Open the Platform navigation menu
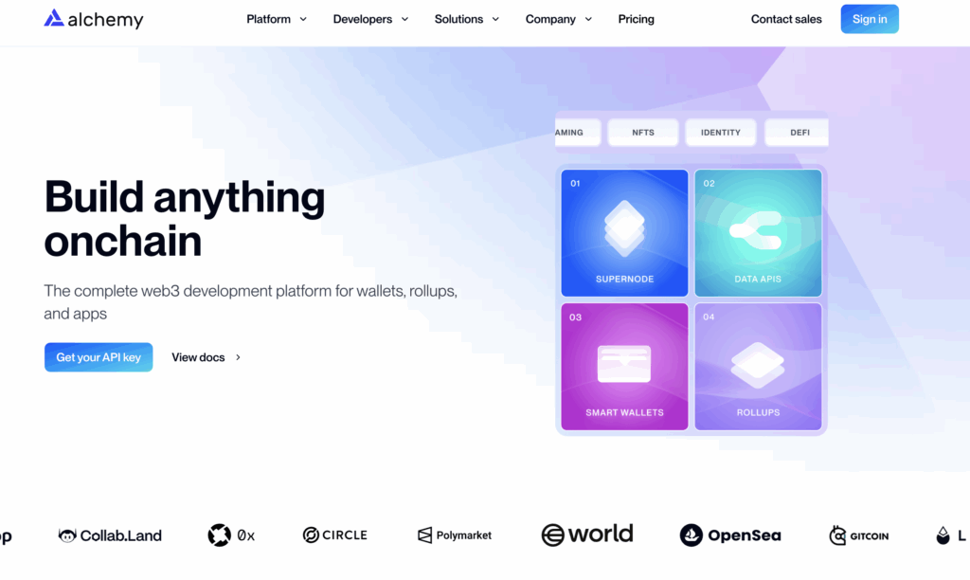The width and height of the screenshot is (970, 580). click(277, 19)
